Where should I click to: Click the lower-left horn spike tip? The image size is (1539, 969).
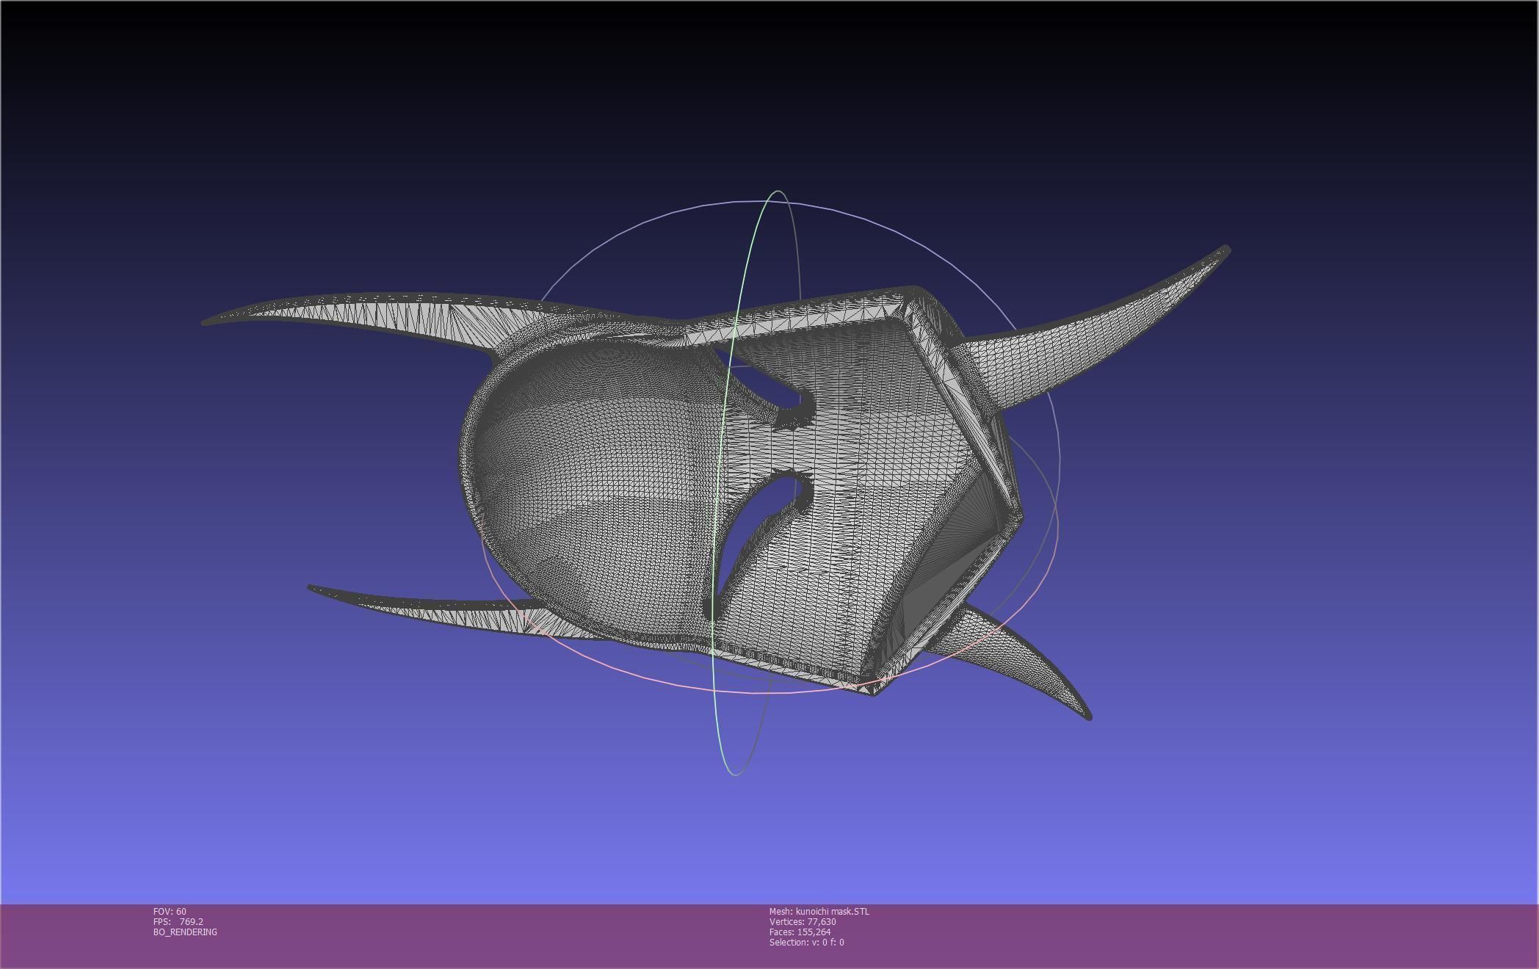[x=312, y=587]
